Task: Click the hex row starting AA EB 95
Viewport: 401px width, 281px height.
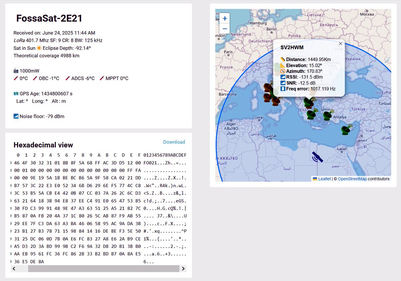Action: (x=99, y=254)
